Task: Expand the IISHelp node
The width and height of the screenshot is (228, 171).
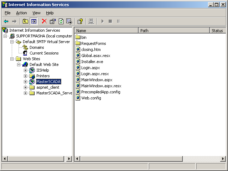Action: pyautogui.click(x=25, y=70)
